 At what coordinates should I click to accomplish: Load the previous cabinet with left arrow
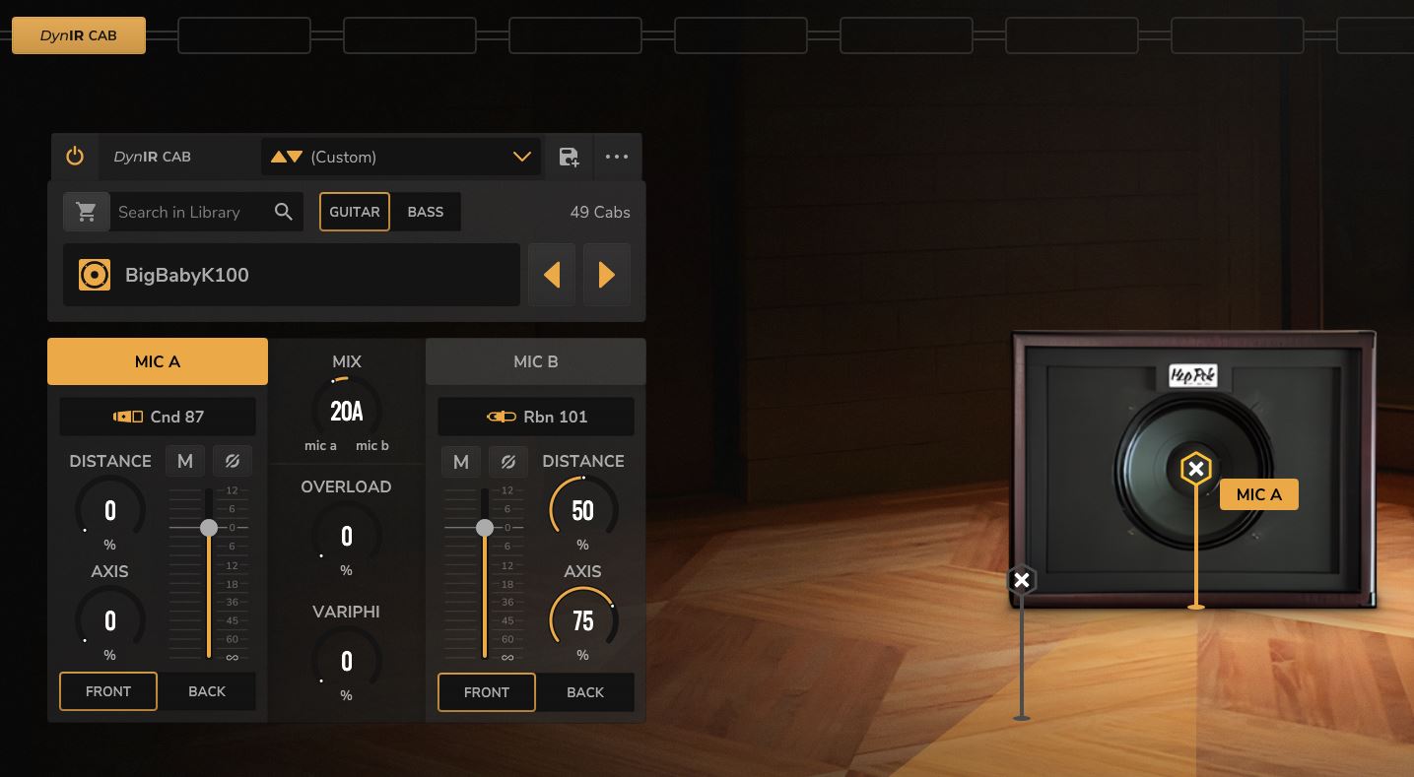[552, 275]
